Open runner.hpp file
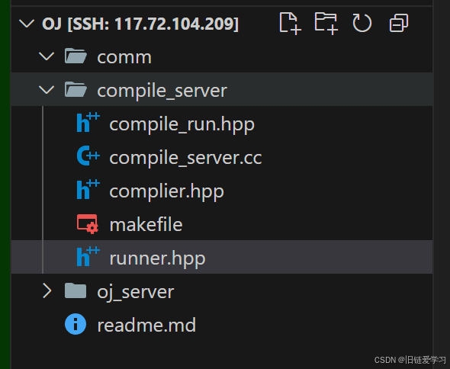450x369 pixels. click(157, 259)
